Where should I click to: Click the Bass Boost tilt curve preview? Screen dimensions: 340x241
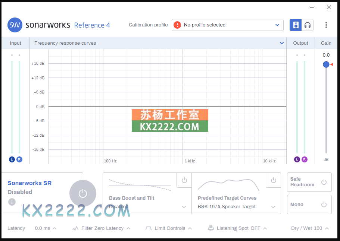140,185
